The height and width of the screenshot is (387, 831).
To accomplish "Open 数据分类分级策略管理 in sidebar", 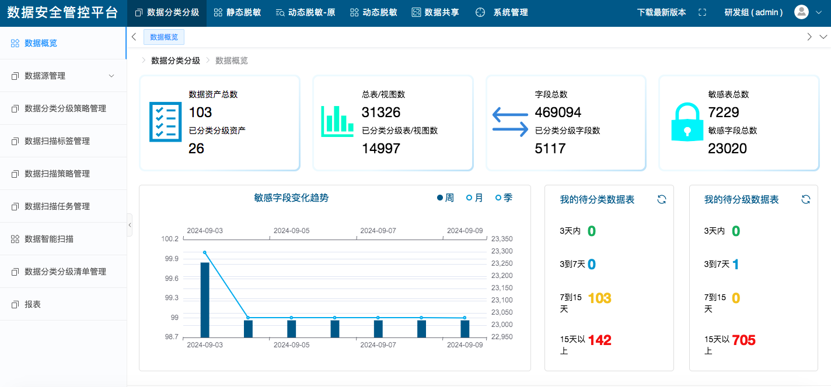I will point(63,108).
